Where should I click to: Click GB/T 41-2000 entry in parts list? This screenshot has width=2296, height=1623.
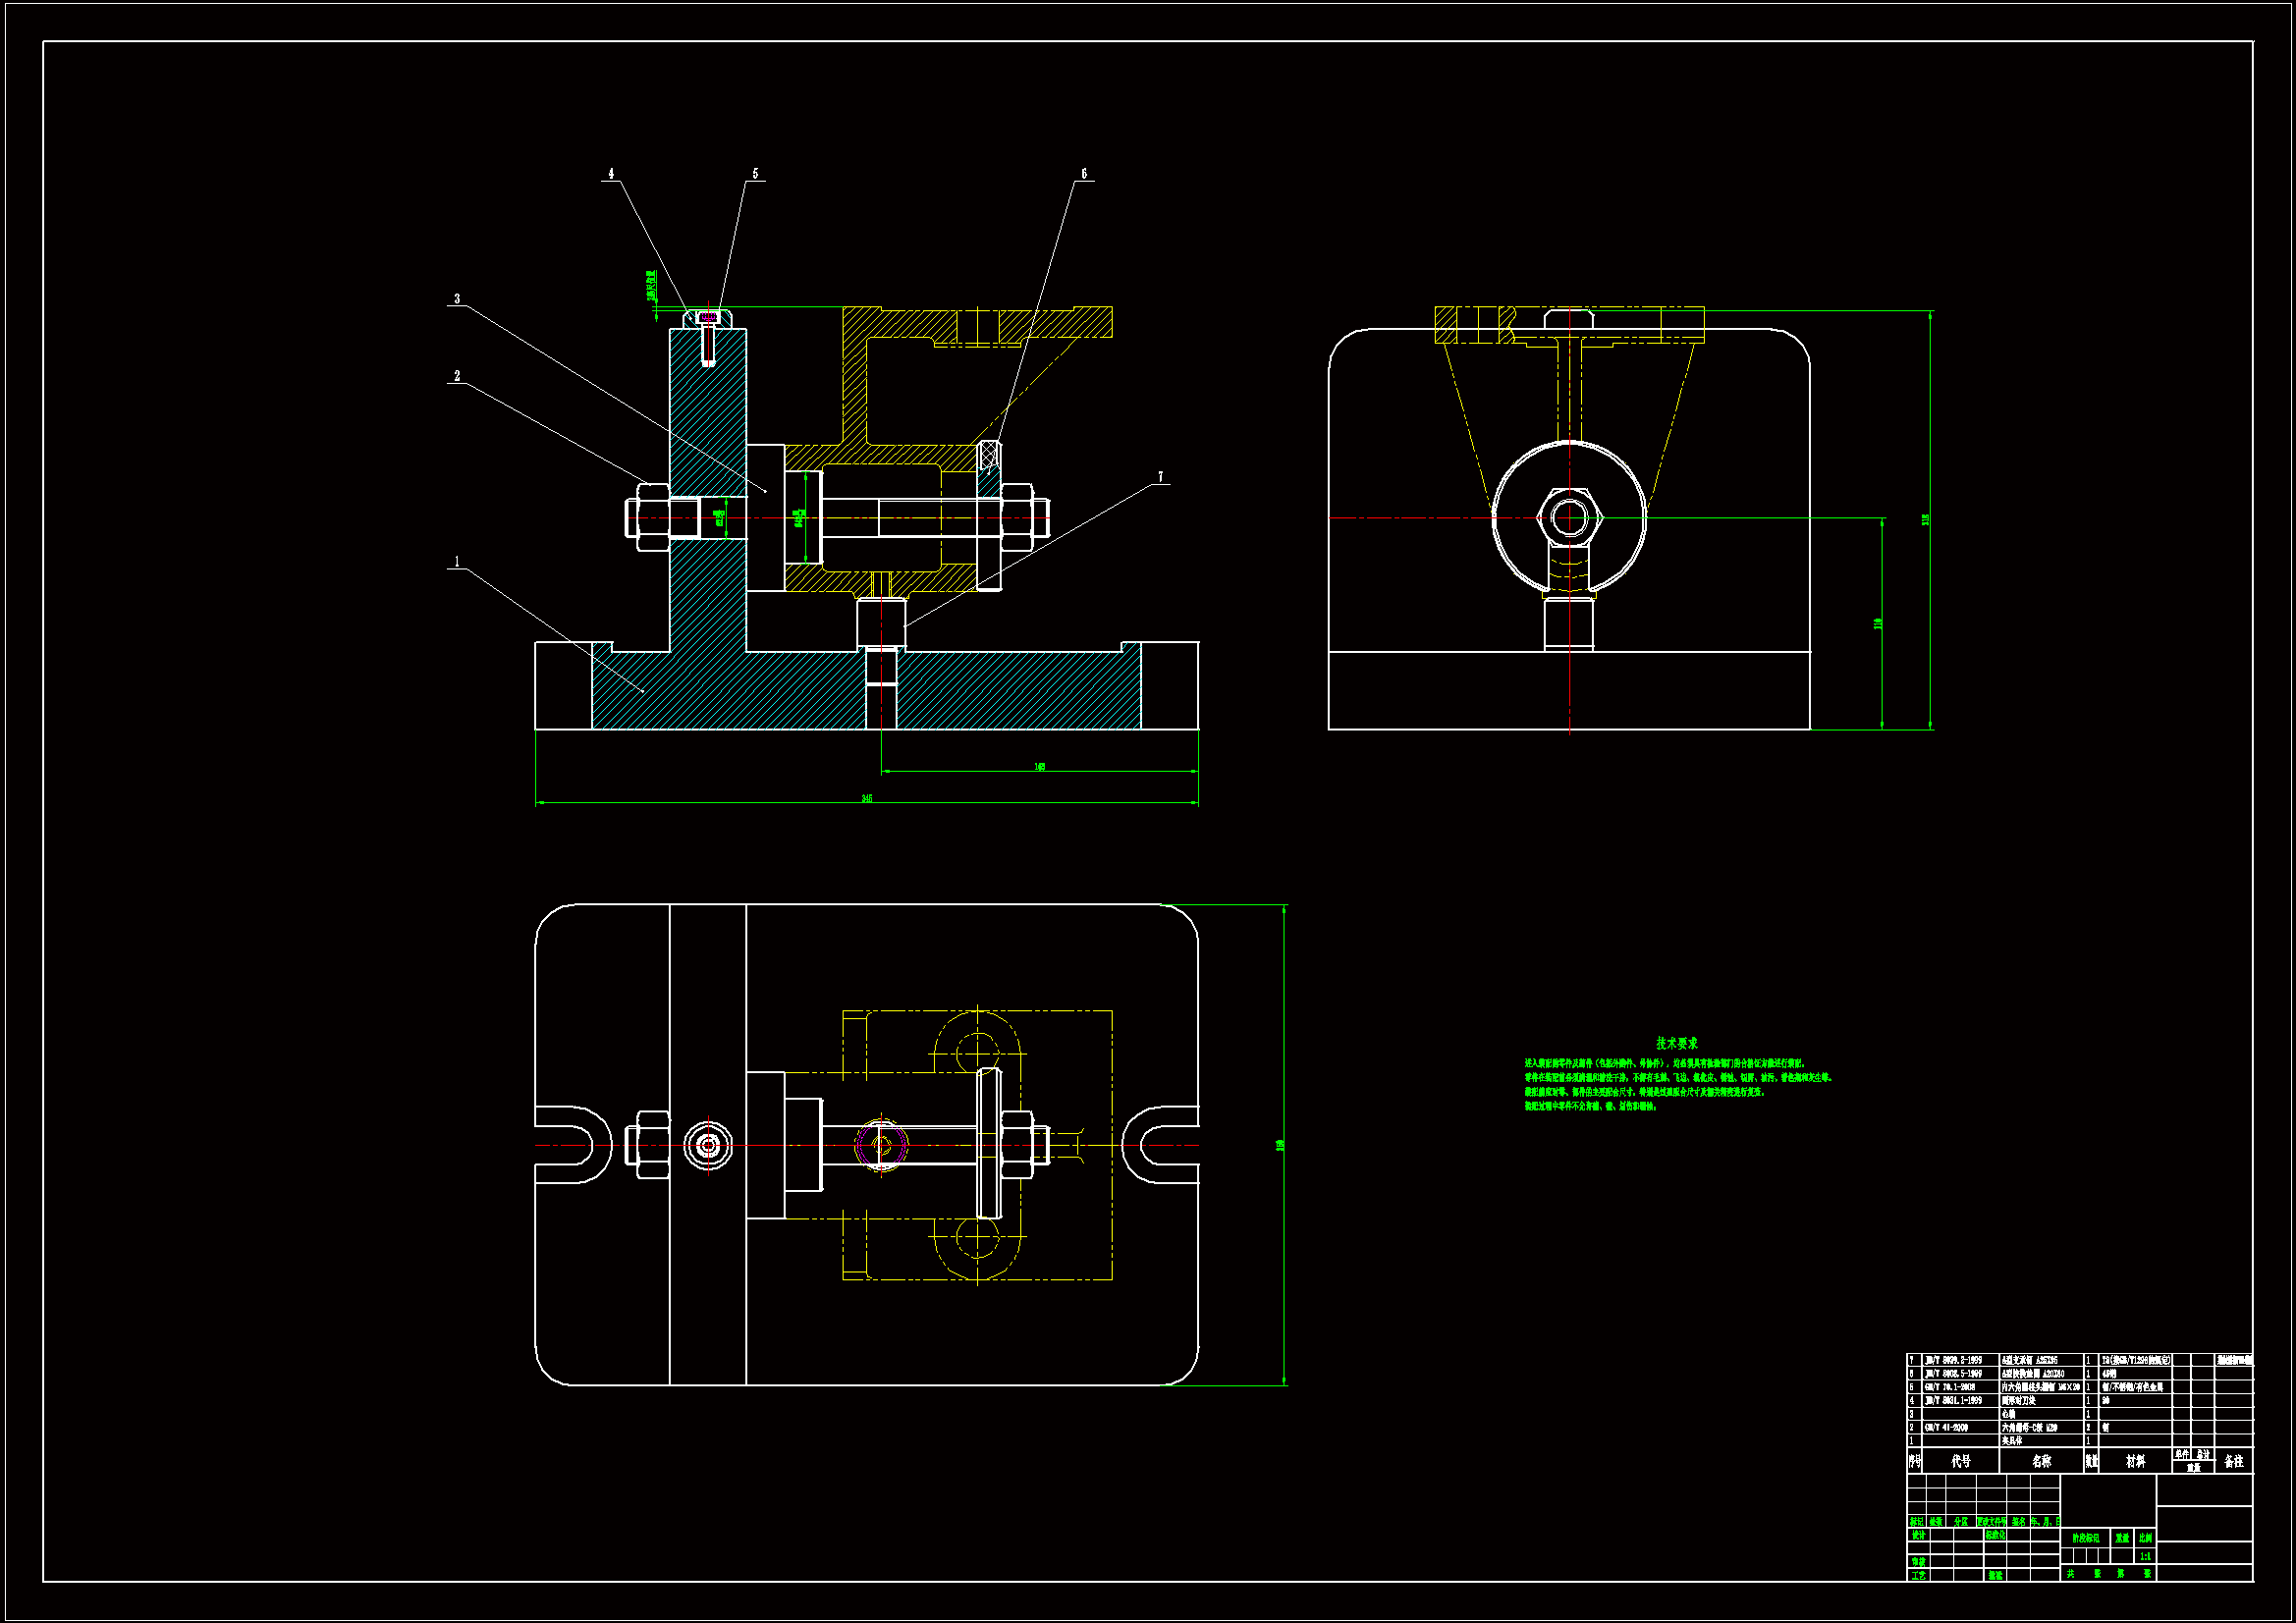[1946, 1427]
